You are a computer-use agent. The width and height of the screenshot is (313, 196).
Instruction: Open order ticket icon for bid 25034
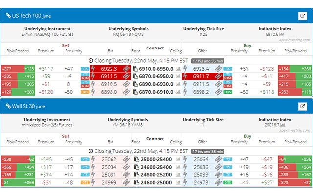point(126,167)
